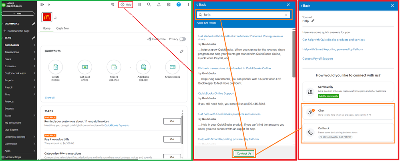
Task: Click Go for unpaid invoices reminder
Action: click(x=172, y=121)
